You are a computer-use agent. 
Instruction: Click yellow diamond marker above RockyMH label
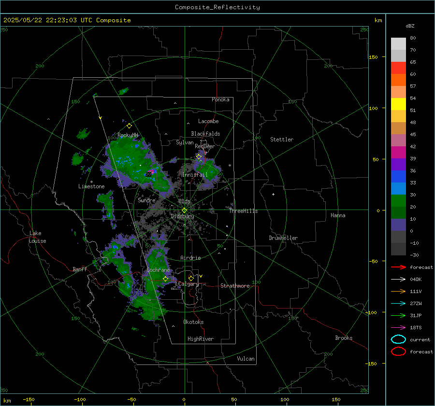coord(129,126)
